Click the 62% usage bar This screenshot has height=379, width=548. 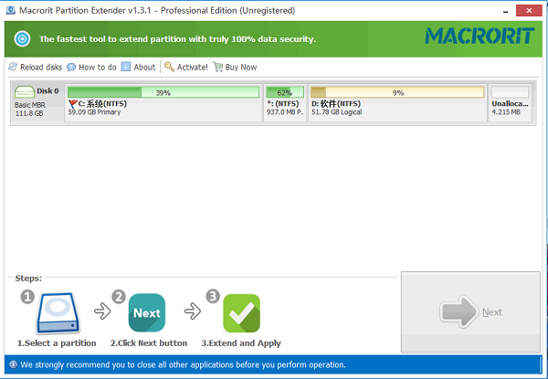[285, 92]
